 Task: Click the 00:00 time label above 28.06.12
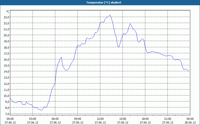coord(190,119)
